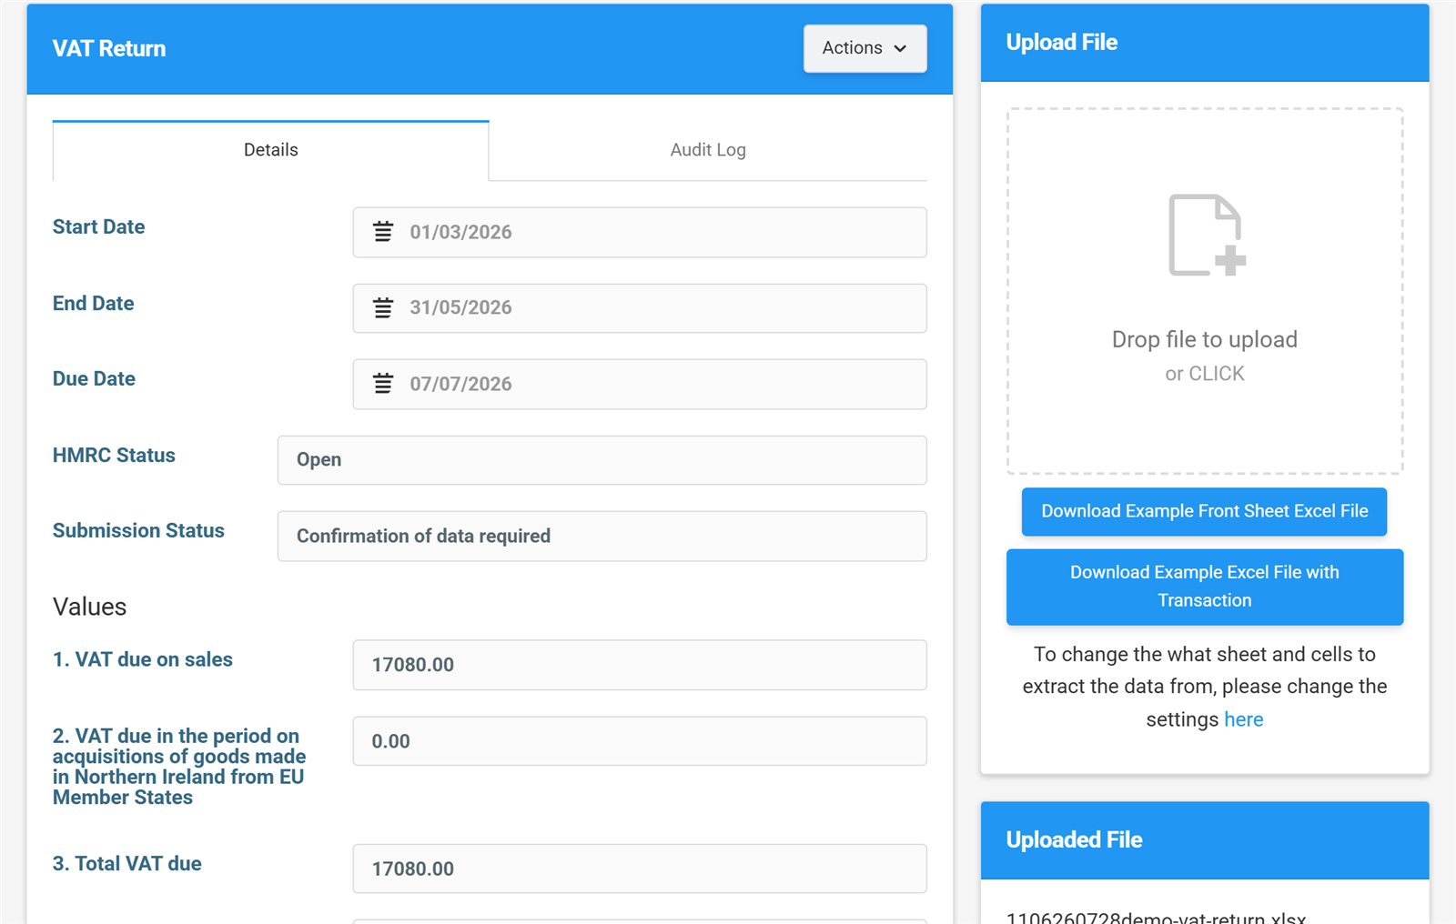Click the VAT due on sales value field
Viewport: 1456px width, 924px height.
click(x=640, y=665)
